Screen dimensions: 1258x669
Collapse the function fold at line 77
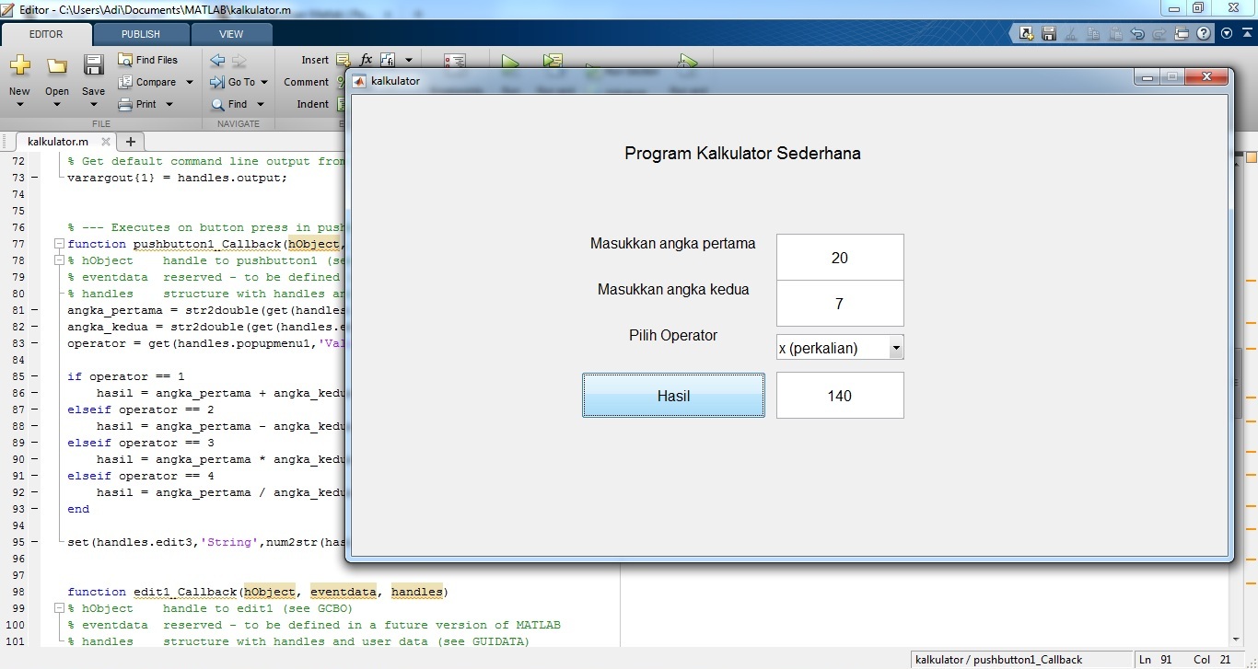pos(59,244)
